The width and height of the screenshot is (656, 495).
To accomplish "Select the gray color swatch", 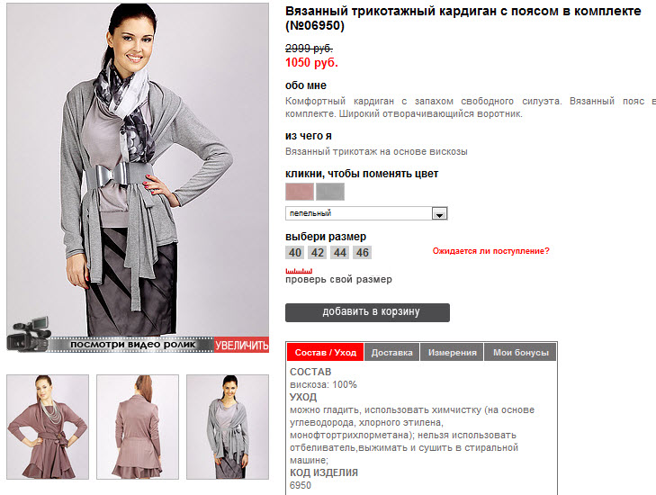I will point(330,192).
